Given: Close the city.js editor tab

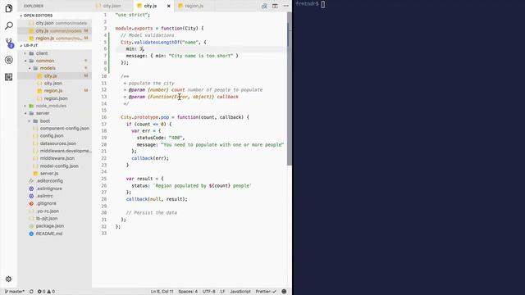Looking at the screenshot, I should pos(169,6).
